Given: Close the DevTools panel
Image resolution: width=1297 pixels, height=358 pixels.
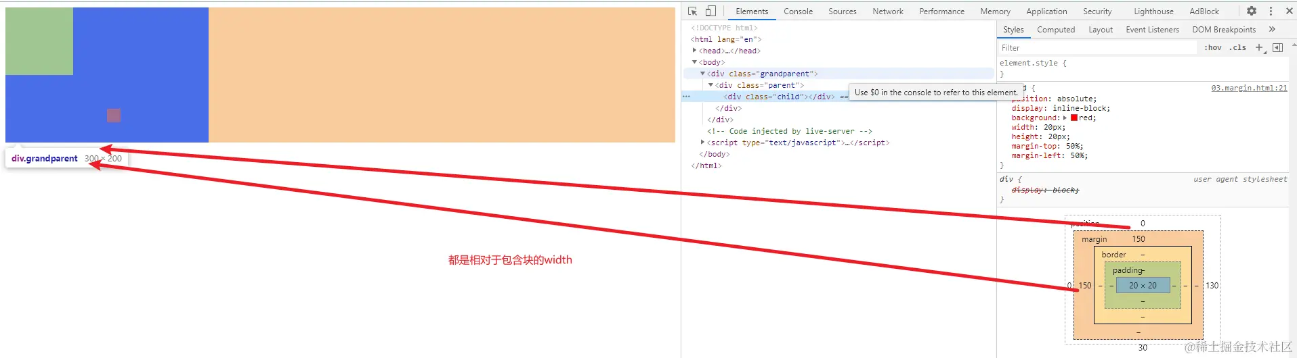Looking at the screenshot, I should tap(1290, 11).
